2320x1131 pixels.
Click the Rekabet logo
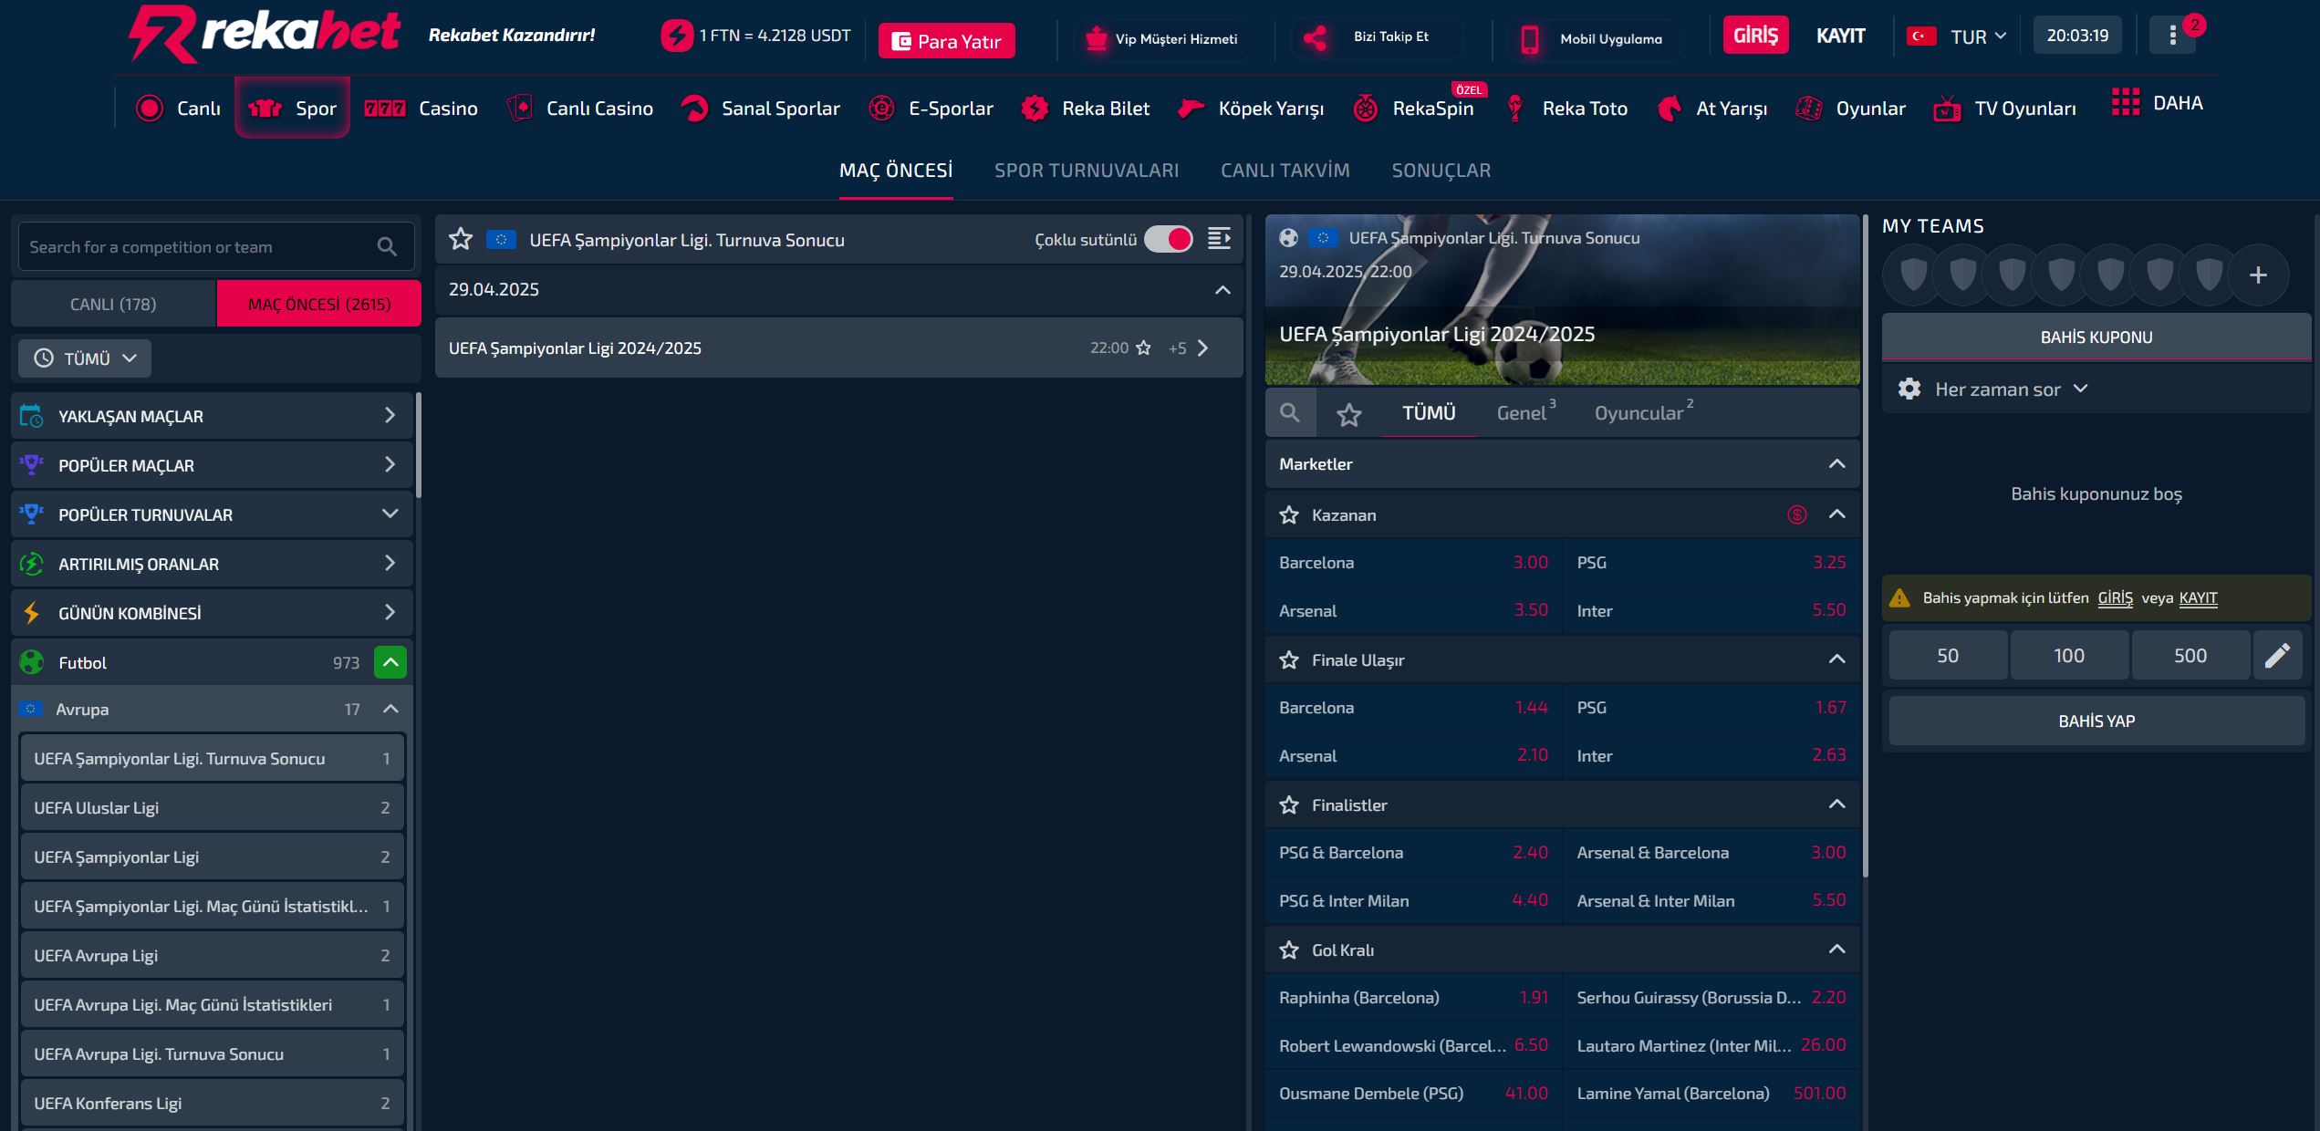click(x=265, y=35)
